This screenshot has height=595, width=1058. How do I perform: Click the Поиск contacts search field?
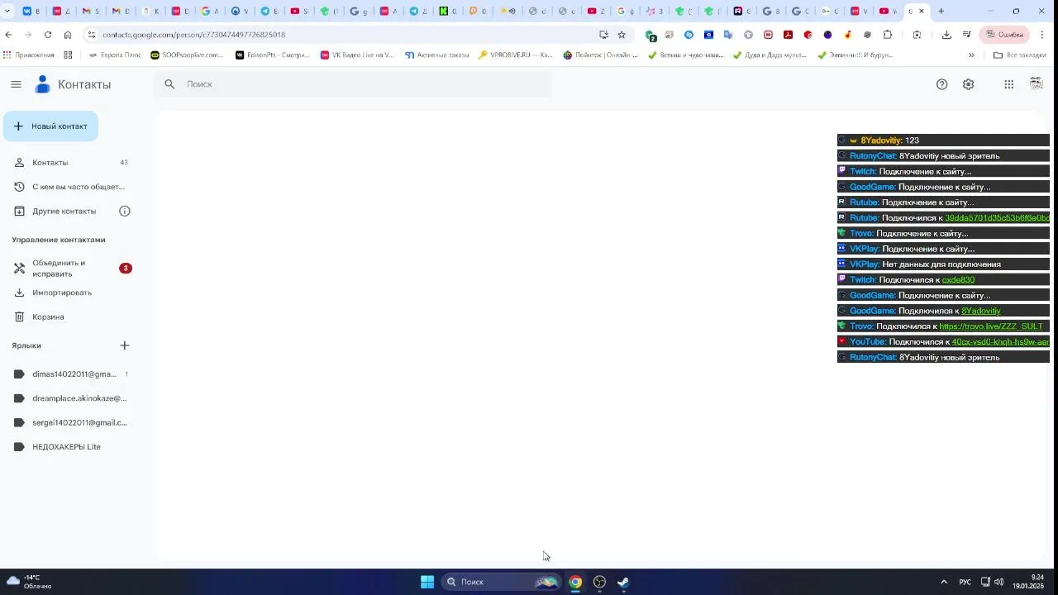pyautogui.click(x=353, y=84)
